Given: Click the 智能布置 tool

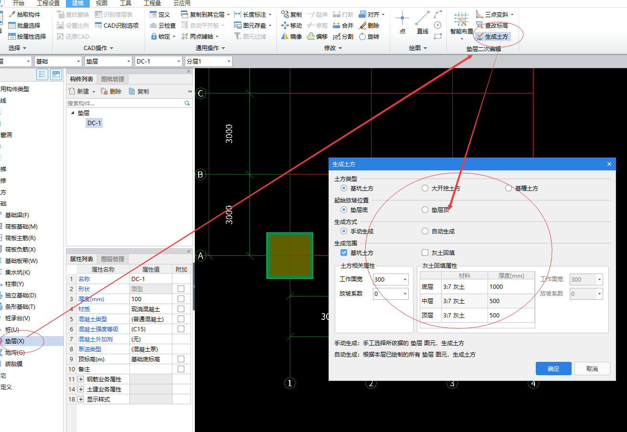Looking at the screenshot, I should (461, 25).
